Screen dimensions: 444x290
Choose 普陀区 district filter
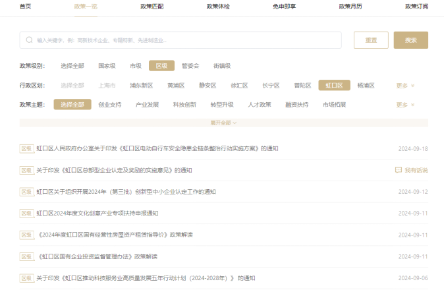coord(303,85)
